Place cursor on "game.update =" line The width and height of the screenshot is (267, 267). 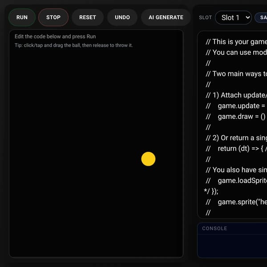[236, 106]
